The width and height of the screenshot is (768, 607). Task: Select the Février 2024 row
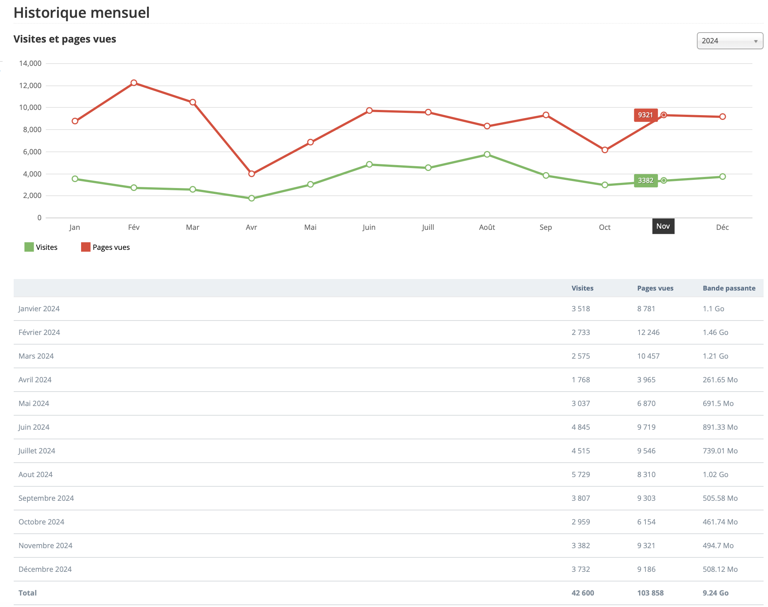point(388,332)
